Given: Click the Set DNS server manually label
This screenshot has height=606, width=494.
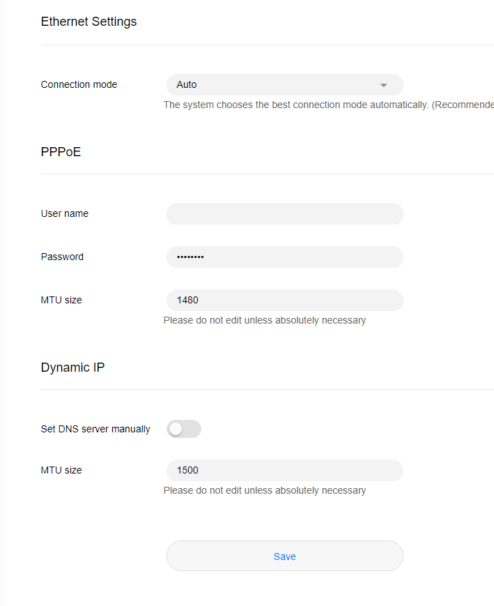Looking at the screenshot, I should coord(95,429).
